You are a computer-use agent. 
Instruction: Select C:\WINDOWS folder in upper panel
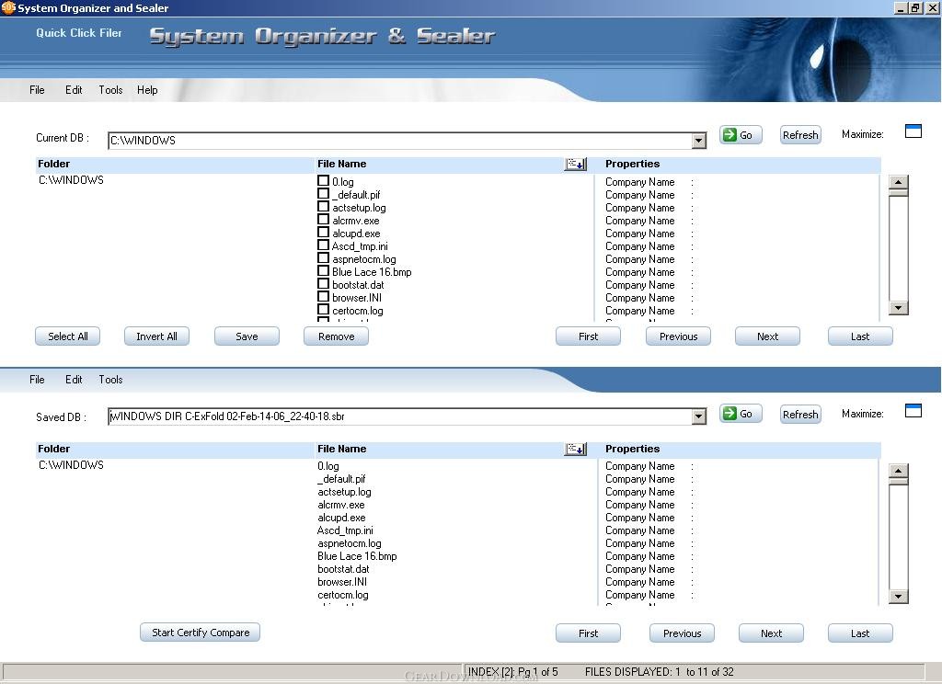coord(71,180)
